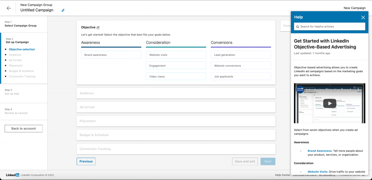Expand the Ad format section

[x=176, y=107]
